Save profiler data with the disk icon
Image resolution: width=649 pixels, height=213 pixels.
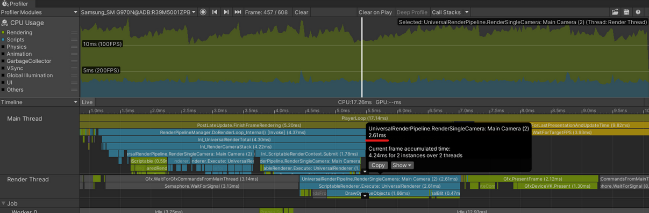626,12
